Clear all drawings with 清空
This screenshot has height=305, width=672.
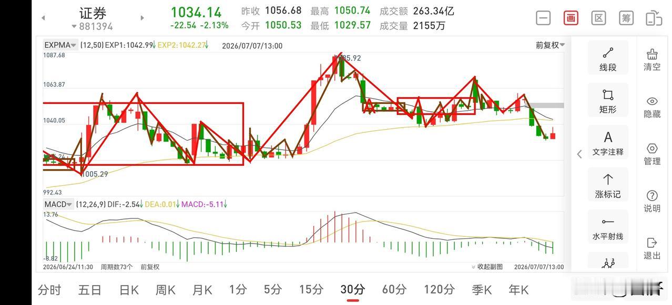point(652,59)
